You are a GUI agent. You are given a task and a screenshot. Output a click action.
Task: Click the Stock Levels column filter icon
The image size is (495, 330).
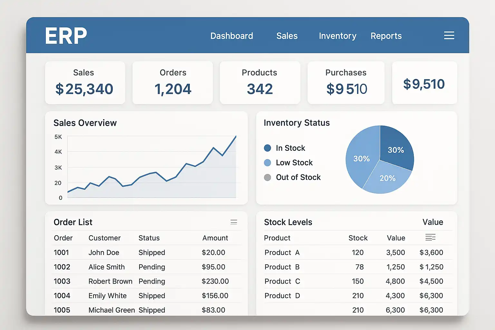(x=430, y=238)
